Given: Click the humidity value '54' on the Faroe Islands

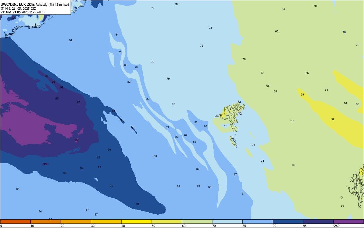Looking at the screenshot, I should (x=221, y=115).
